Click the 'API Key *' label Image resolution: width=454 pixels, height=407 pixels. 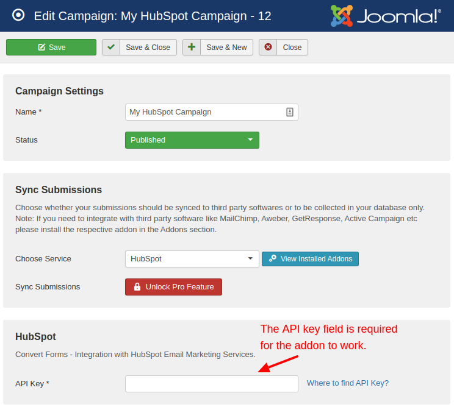tap(32, 384)
